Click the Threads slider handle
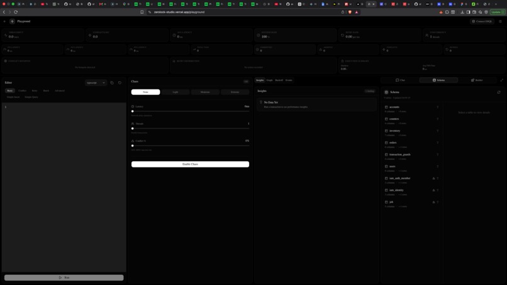The height and width of the screenshot is (285, 507). pyautogui.click(x=133, y=128)
